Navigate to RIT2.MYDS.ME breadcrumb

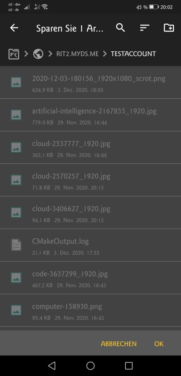[77, 54]
